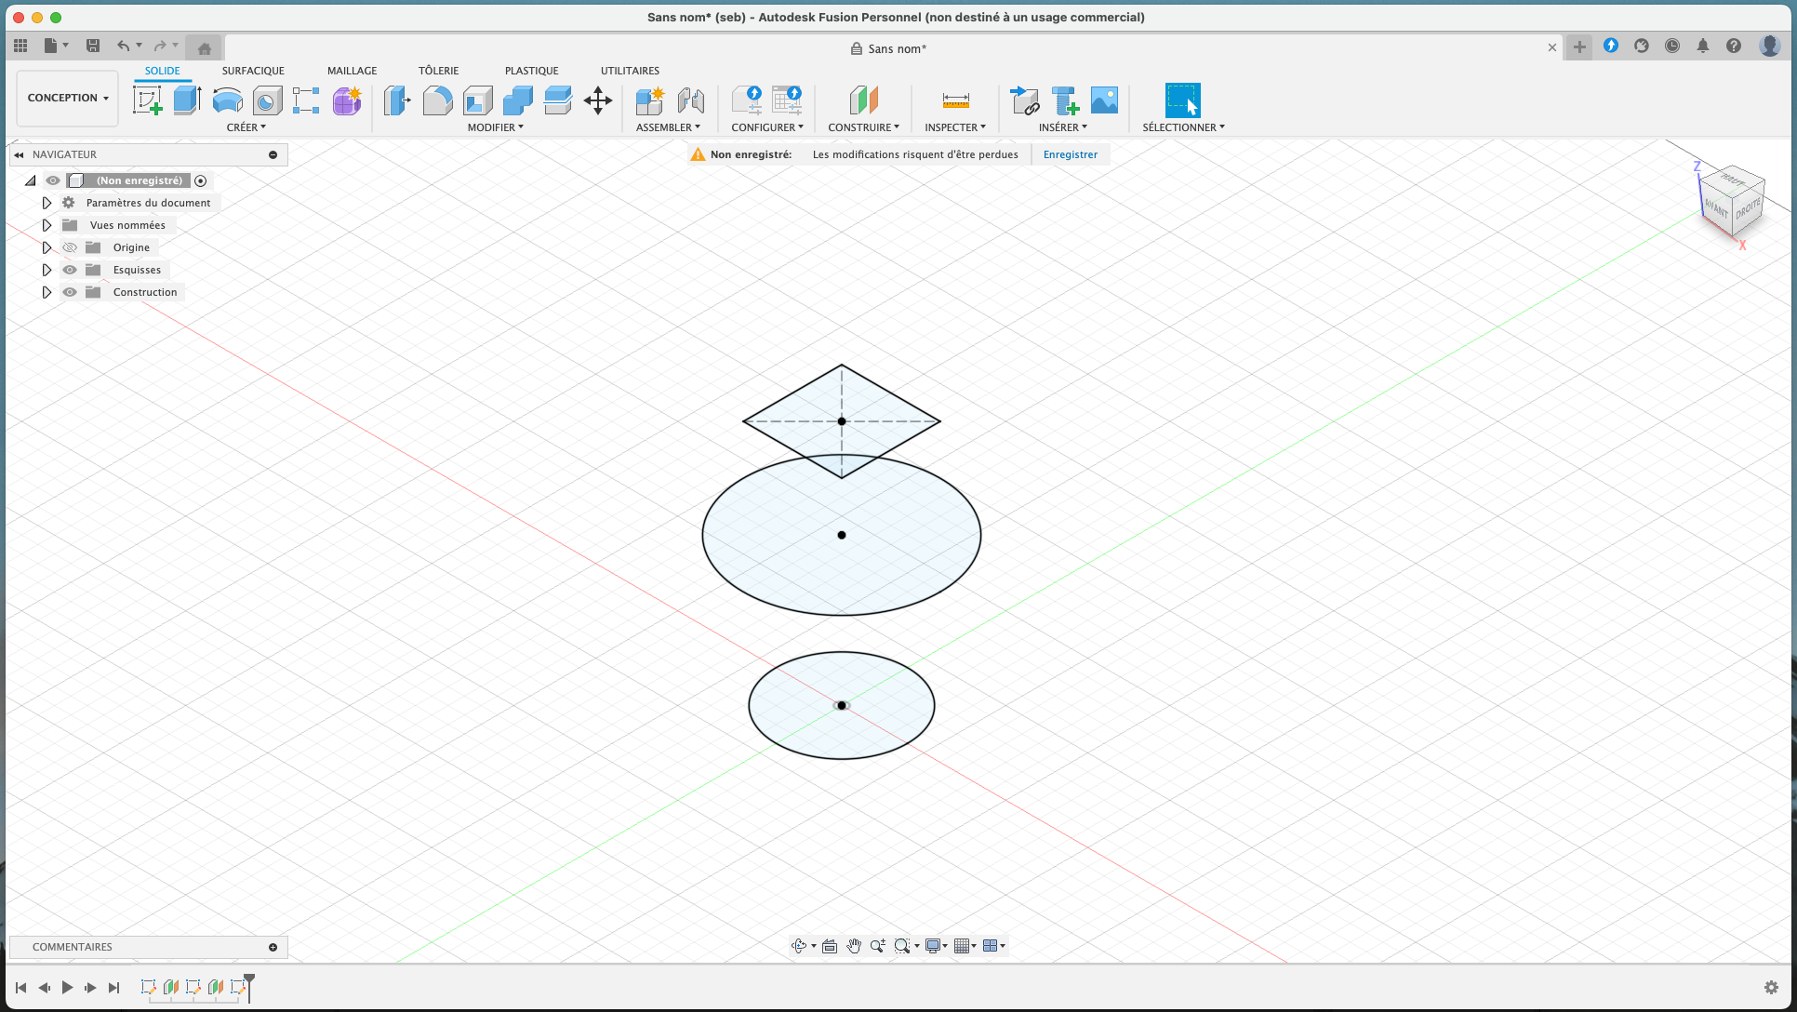Select the Press Pull tool

pos(397,100)
